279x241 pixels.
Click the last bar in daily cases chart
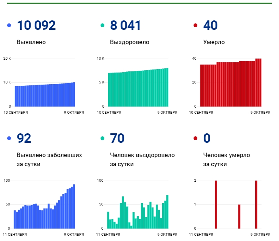(x=74, y=206)
